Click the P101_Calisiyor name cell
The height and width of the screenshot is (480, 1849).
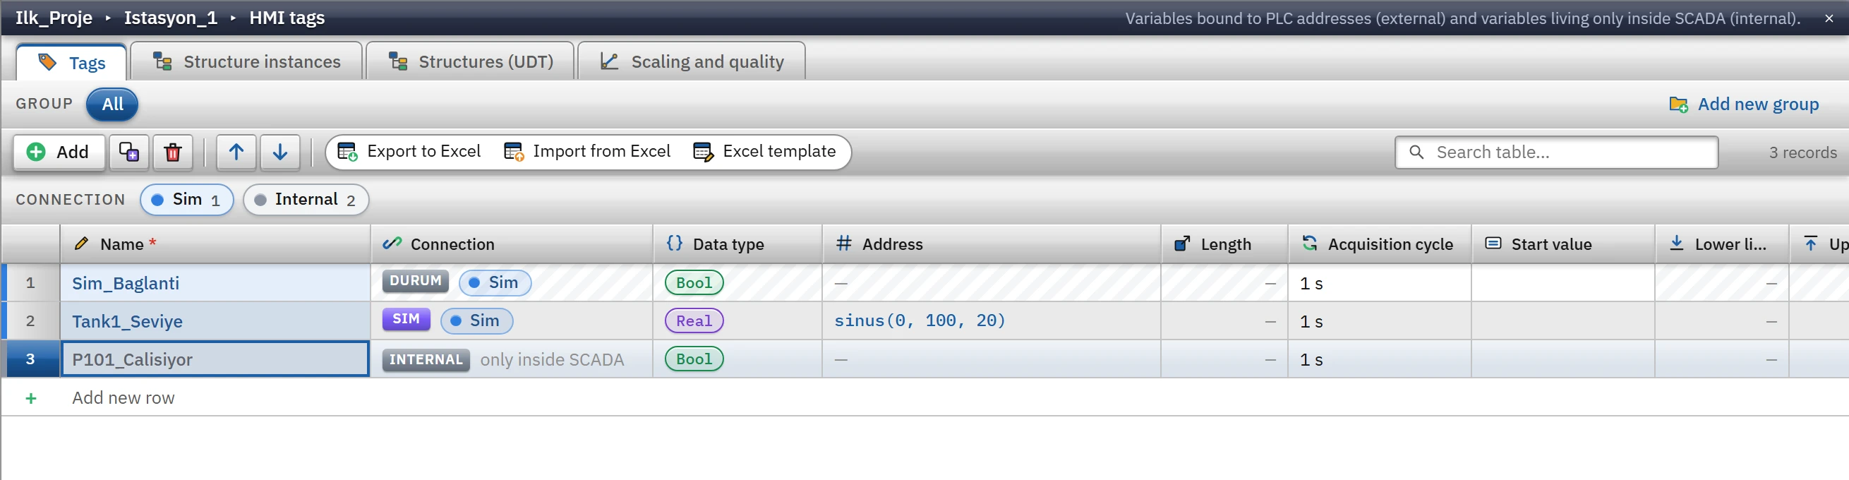click(x=215, y=359)
